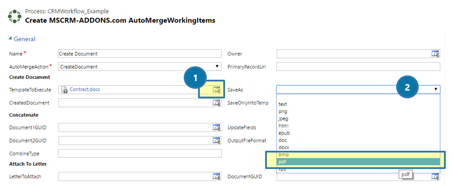Image resolution: width=454 pixels, height=185 pixels.
Task: Click the 'TemplateToExecute' label
Action: point(30,90)
